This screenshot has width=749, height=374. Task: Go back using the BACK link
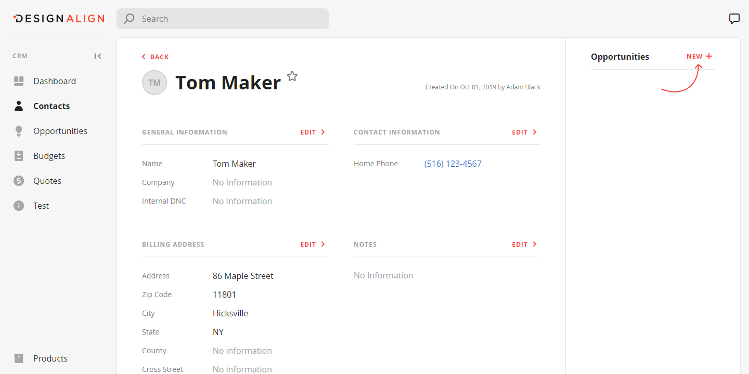(x=156, y=57)
